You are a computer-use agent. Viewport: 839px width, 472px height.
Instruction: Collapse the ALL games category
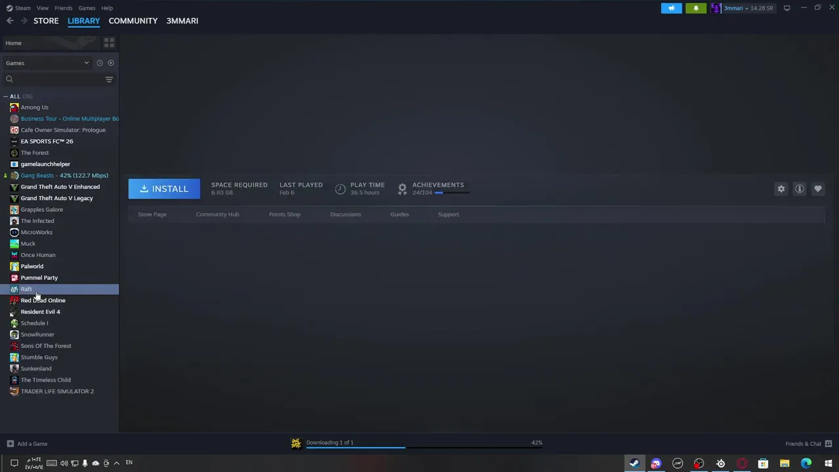pos(5,96)
